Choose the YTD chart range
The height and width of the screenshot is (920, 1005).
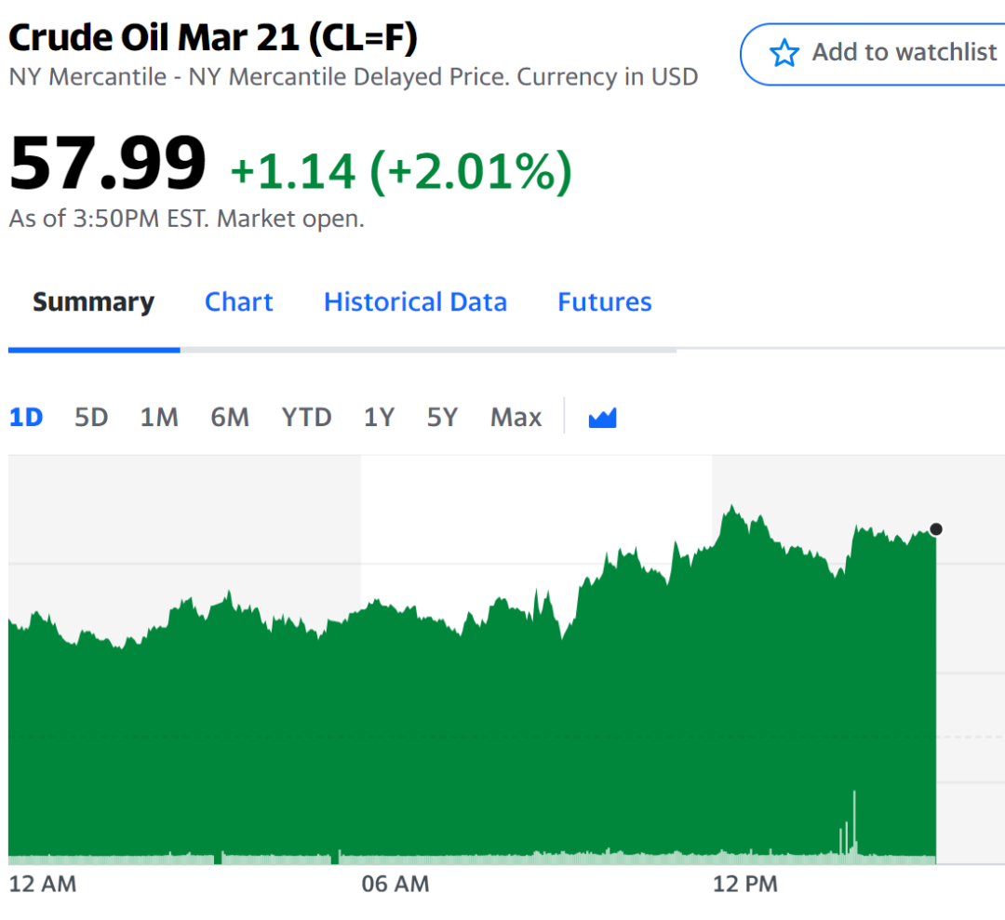tap(307, 418)
